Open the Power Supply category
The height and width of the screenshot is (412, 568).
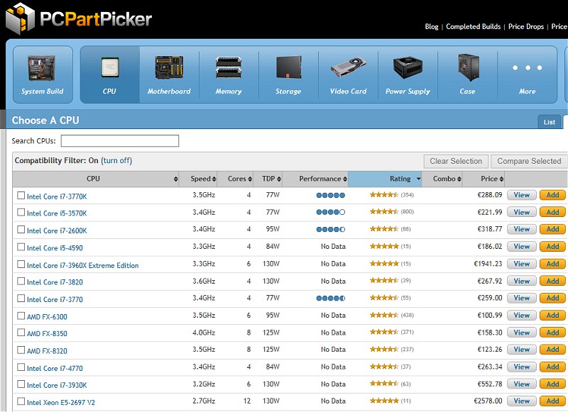[408, 74]
